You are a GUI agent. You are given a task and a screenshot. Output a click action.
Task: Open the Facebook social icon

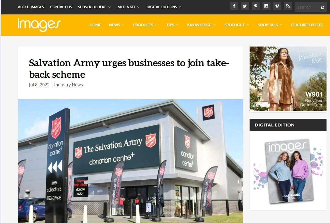(x=234, y=6)
